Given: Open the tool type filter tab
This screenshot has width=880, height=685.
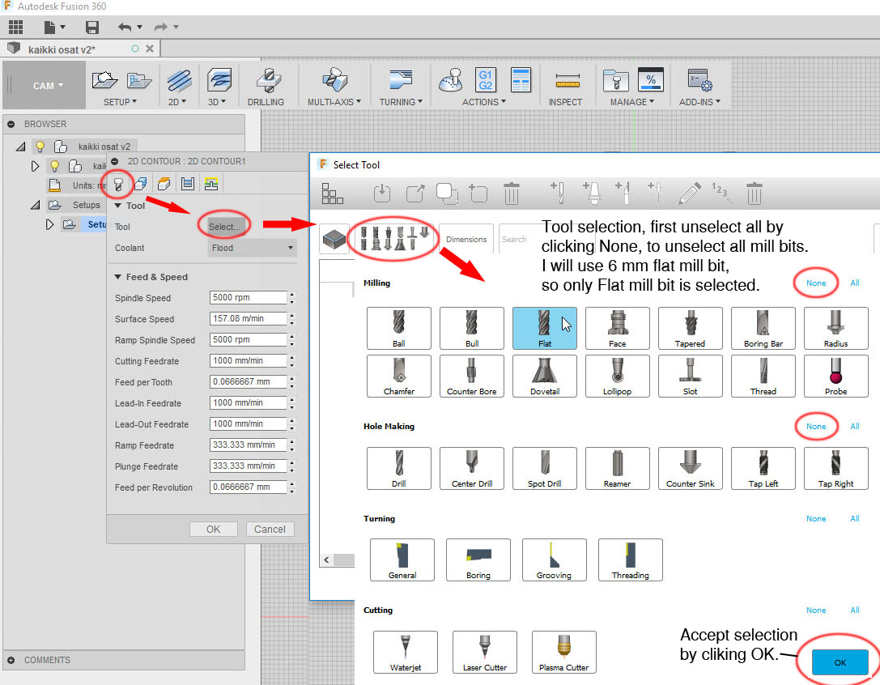Looking at the screenshot, I should (x=393, y=239).
